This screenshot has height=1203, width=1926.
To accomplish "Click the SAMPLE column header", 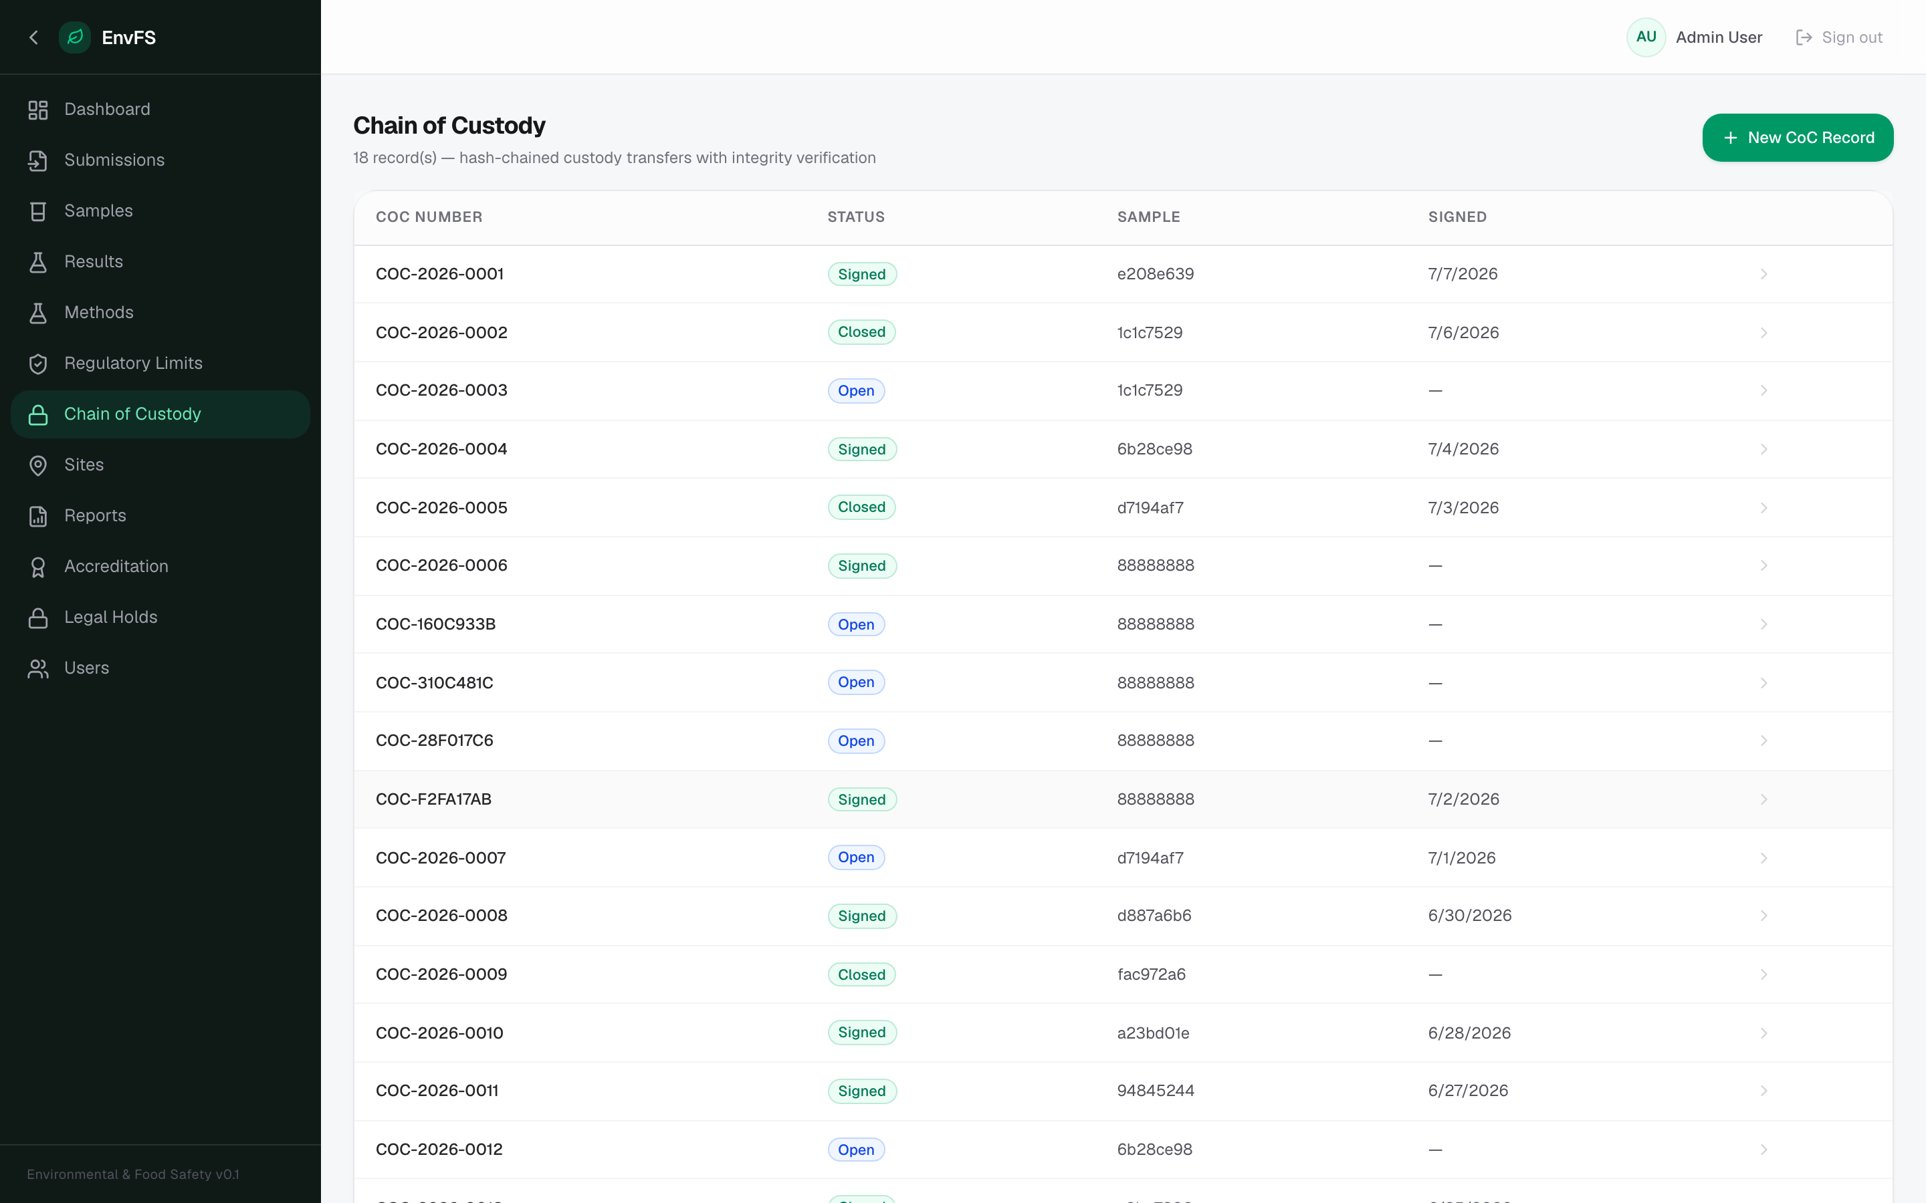I will click(x=1148, y=217).
